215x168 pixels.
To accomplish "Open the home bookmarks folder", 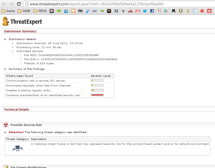I will (x=8, y=11).
